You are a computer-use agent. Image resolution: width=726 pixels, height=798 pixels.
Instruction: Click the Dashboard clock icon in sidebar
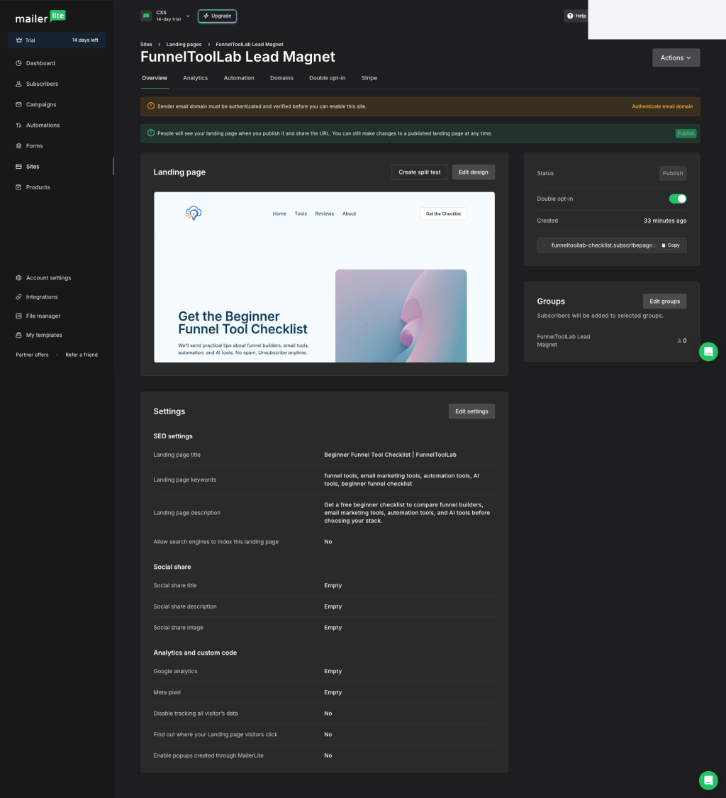(x=19, y=63)
